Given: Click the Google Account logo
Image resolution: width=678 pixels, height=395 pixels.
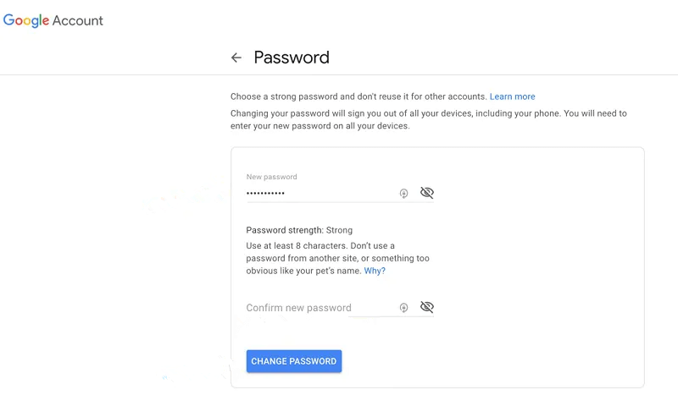Looking at the screenshot, I should click(x=53, y=20).
